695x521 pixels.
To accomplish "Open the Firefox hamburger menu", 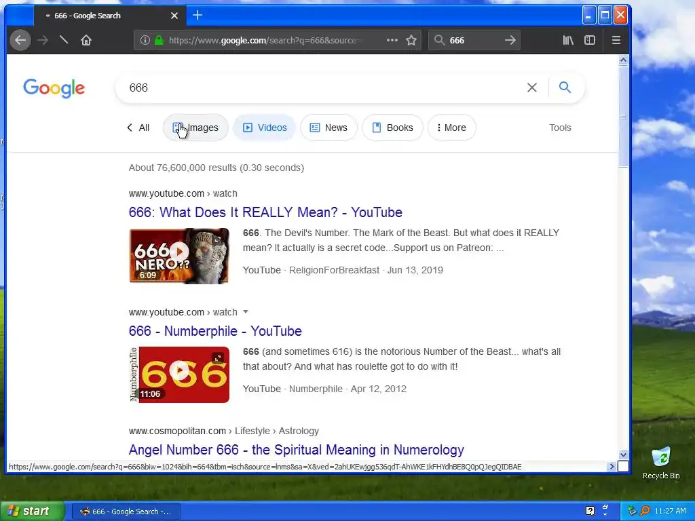I will pyautogui.click(x=616, y=40).
